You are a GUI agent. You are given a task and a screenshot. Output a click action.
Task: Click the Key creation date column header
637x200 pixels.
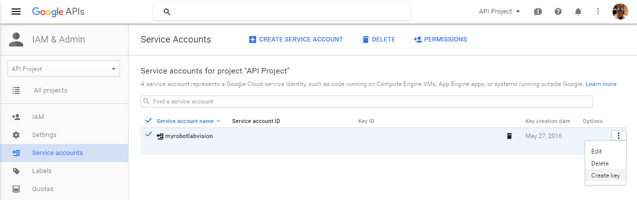548,121
